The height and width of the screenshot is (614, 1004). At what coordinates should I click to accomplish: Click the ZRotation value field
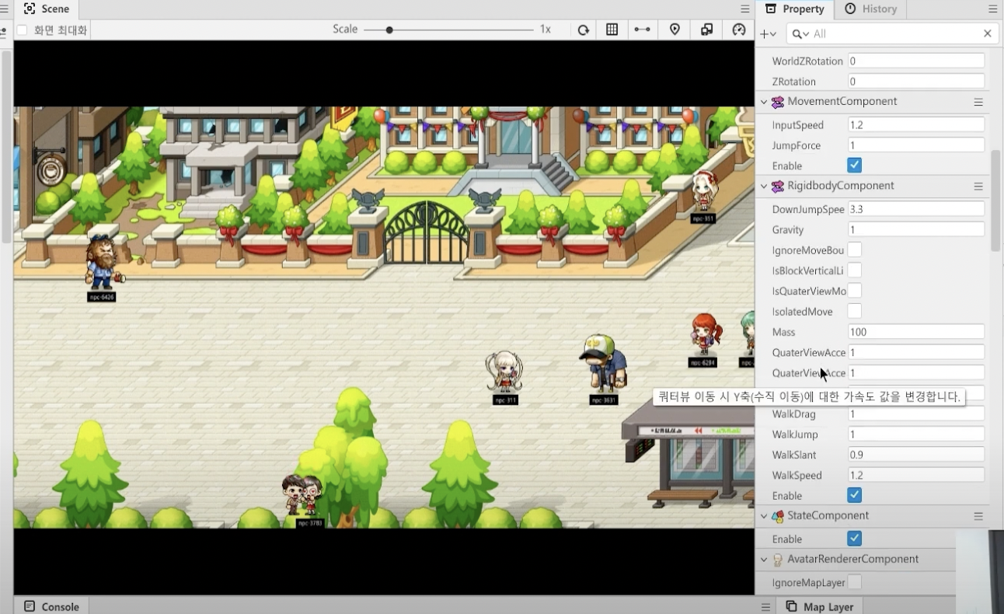[x=916, y=81]
